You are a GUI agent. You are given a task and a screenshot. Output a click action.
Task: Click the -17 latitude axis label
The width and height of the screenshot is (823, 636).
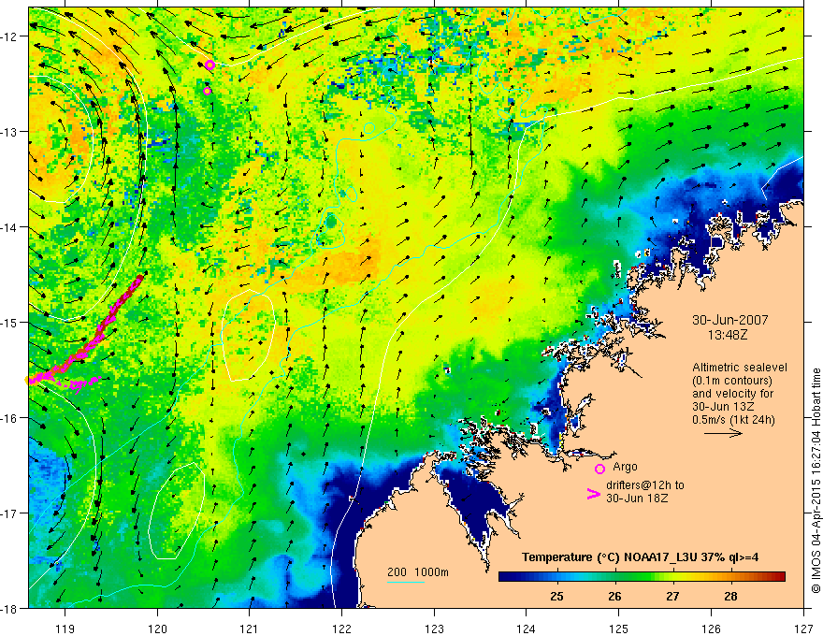[11, 513]
